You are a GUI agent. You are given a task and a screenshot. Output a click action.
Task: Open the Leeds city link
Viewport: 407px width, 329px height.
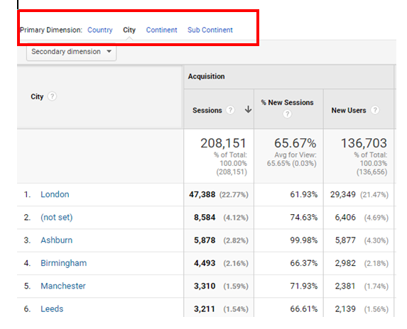click(52, 309)
